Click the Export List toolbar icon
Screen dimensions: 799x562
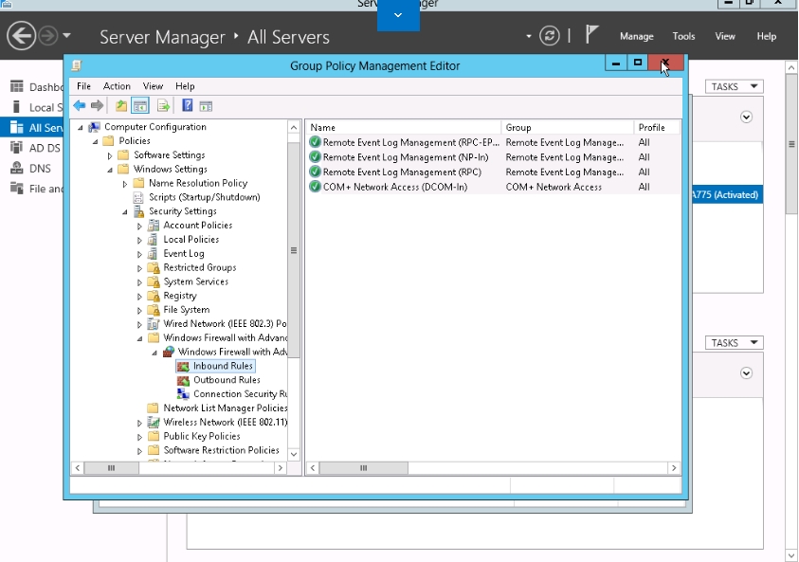pyautogui.click(x=163, y=105)
